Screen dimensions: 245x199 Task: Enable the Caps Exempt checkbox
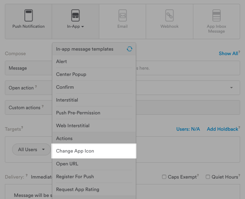[164, 177]
